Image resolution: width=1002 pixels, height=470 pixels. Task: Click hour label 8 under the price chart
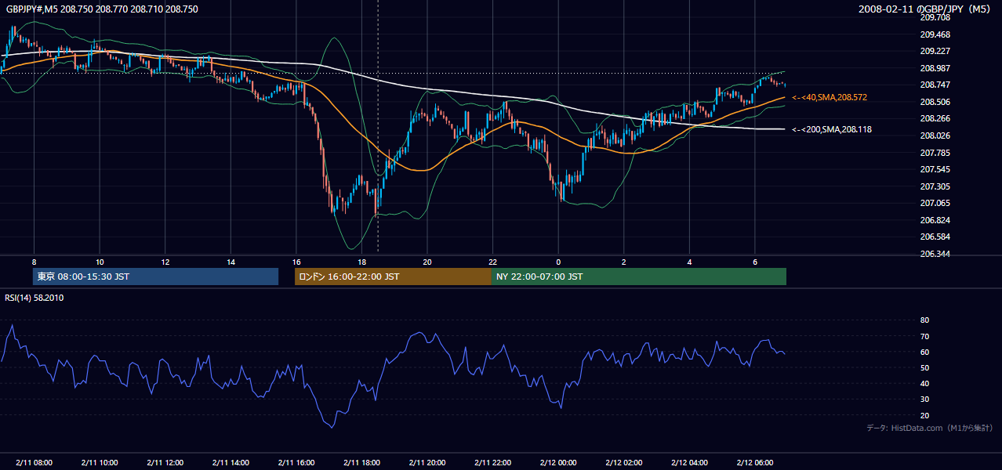[x=34, y=262]
